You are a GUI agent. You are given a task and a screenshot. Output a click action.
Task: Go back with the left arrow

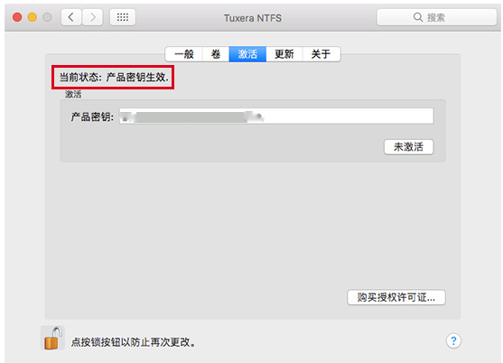pos(71,17)
